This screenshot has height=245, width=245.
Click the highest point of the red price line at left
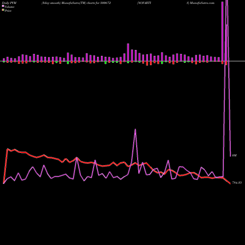(7, 149)
